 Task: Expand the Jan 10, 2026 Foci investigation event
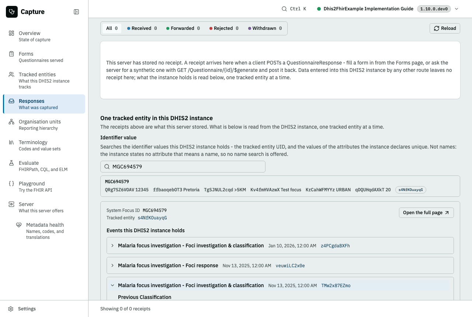click(x=280, y=245)
